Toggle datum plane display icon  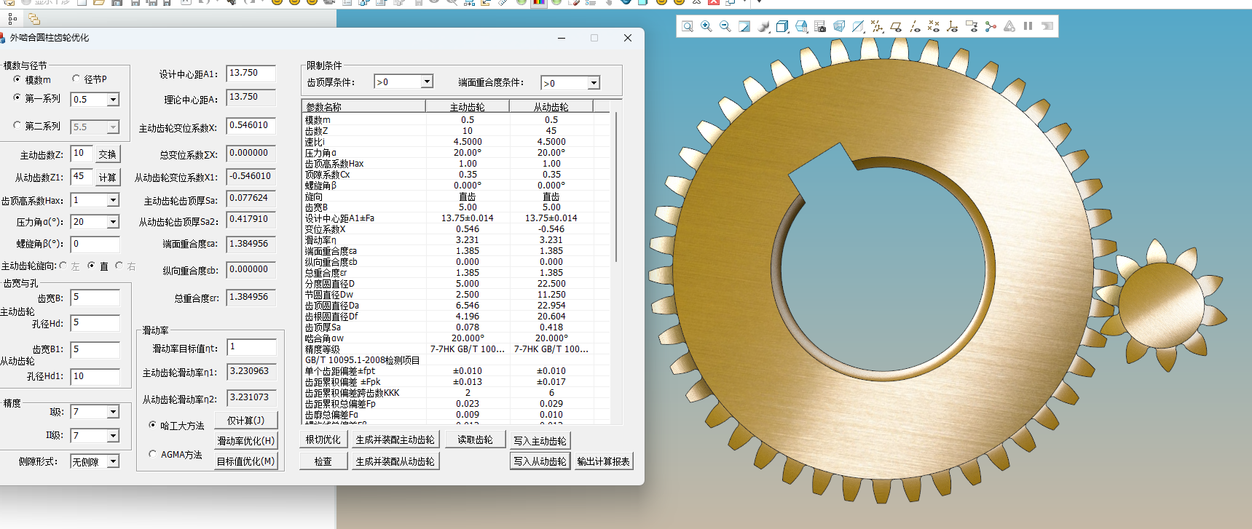[896, 26]
